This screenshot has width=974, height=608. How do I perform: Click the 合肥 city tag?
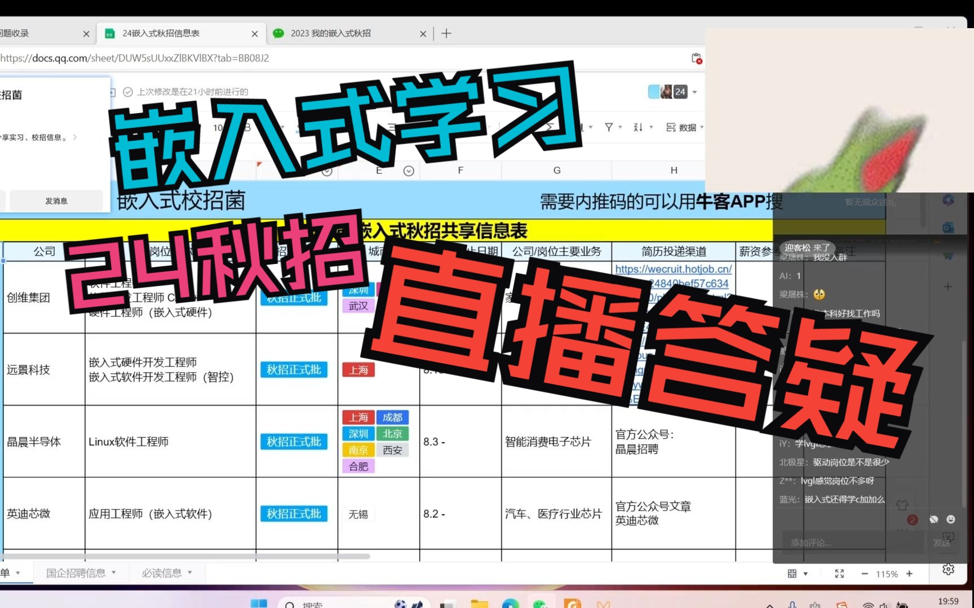[358, 466]
